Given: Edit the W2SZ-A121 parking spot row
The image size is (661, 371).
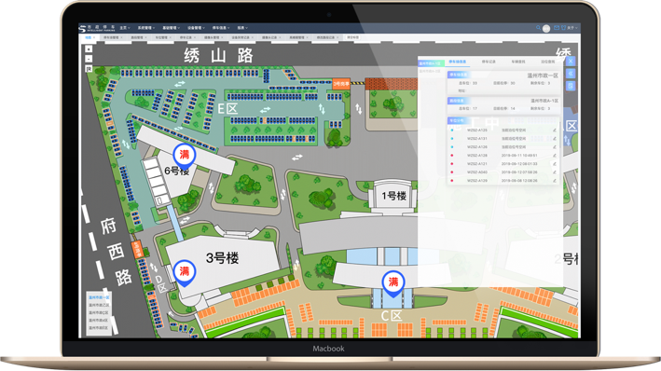Looking at the screenshot, I should (x=555, y=164).
